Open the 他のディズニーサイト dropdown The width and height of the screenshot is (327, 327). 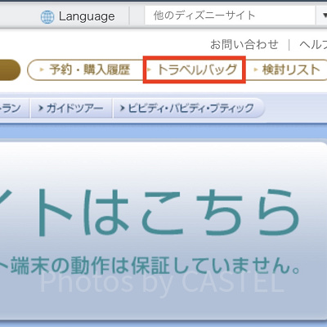pos(235,16)
